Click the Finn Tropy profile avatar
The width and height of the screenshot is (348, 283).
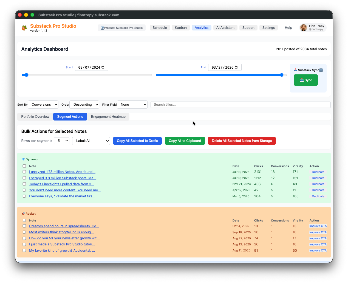303,28
